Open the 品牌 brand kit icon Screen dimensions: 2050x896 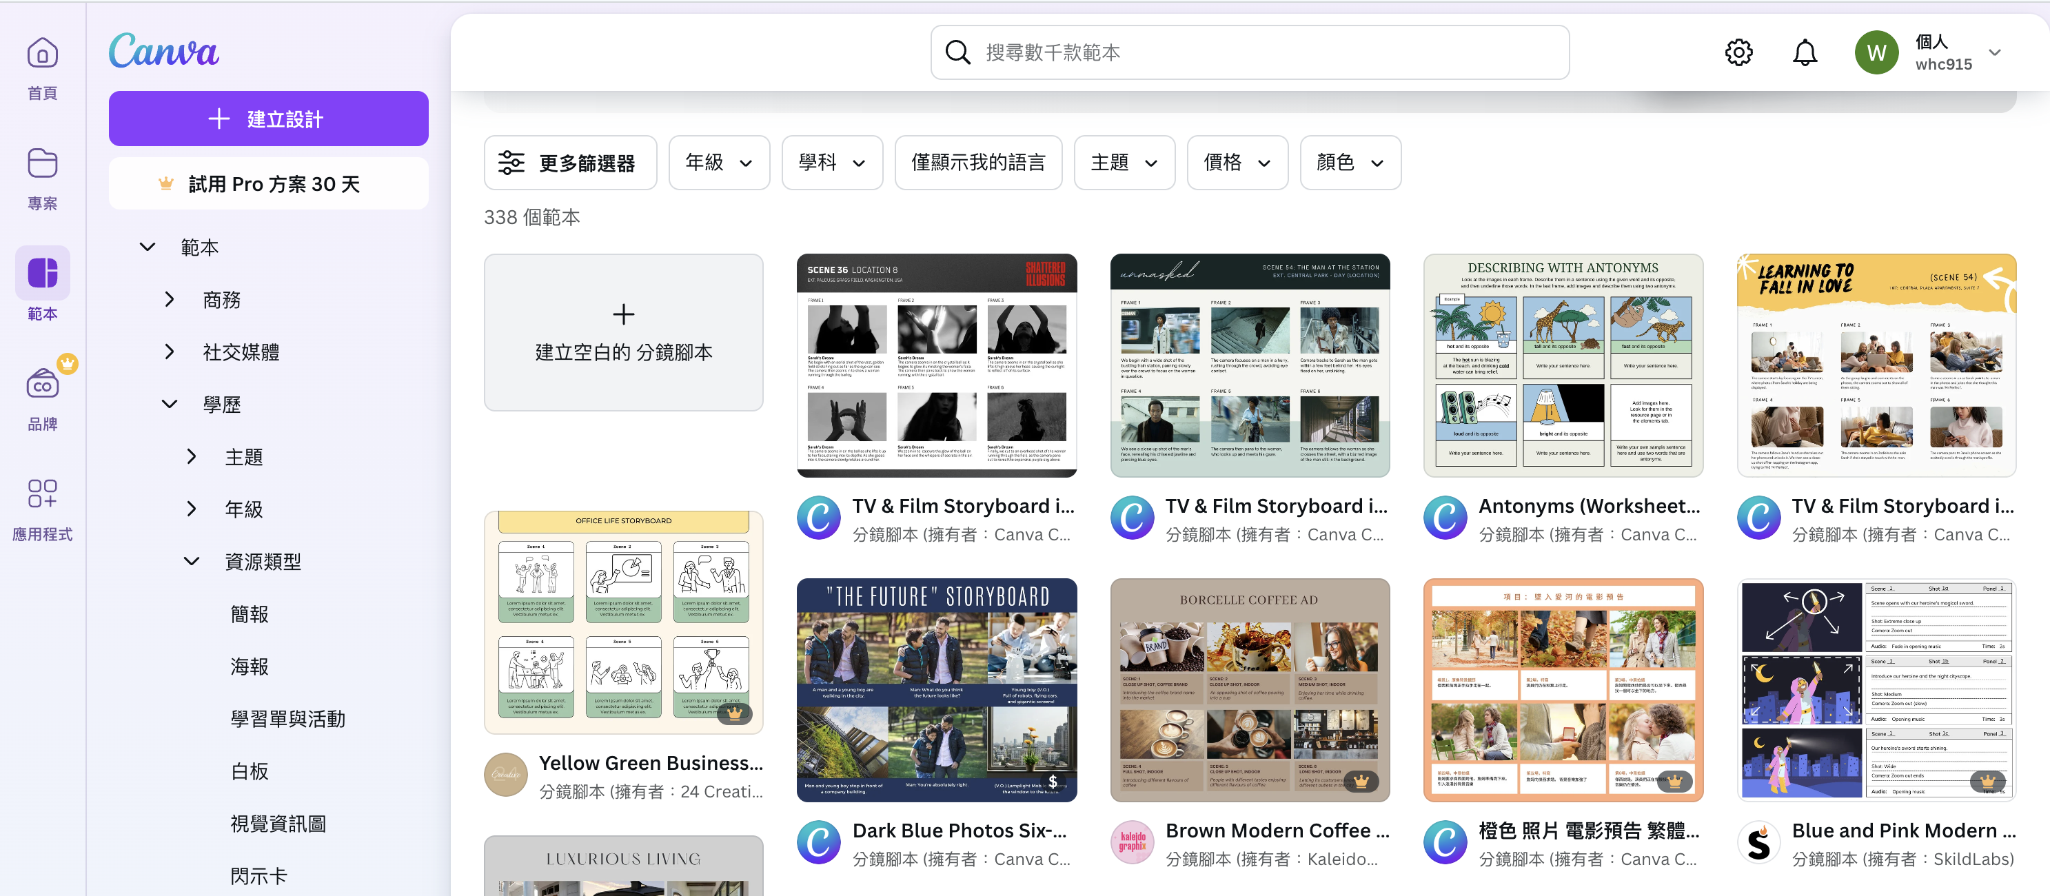[x=42, y=385]
